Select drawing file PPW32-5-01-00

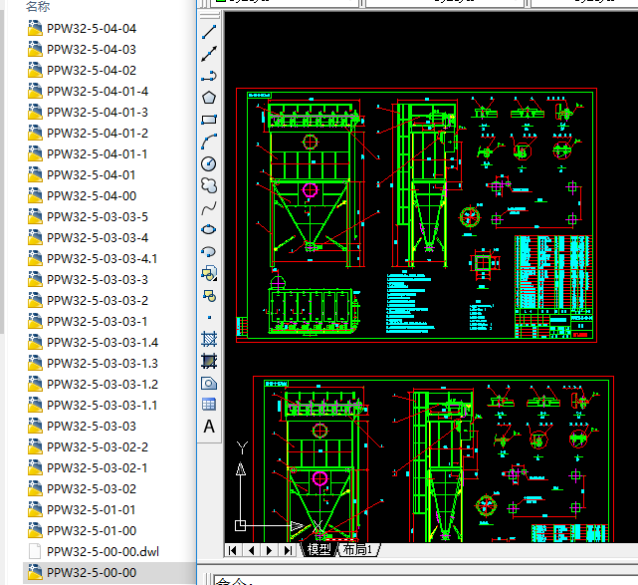[91, 530]
